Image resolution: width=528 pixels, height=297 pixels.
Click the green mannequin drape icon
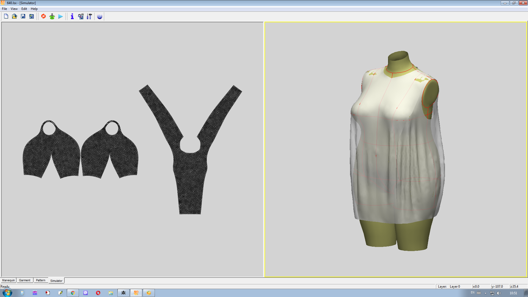coord(52,16)
